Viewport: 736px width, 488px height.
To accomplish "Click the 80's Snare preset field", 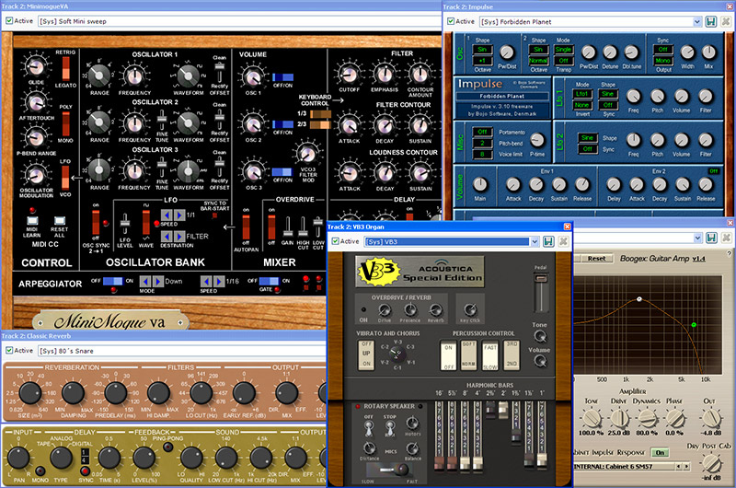I will [x=182, y=351].
